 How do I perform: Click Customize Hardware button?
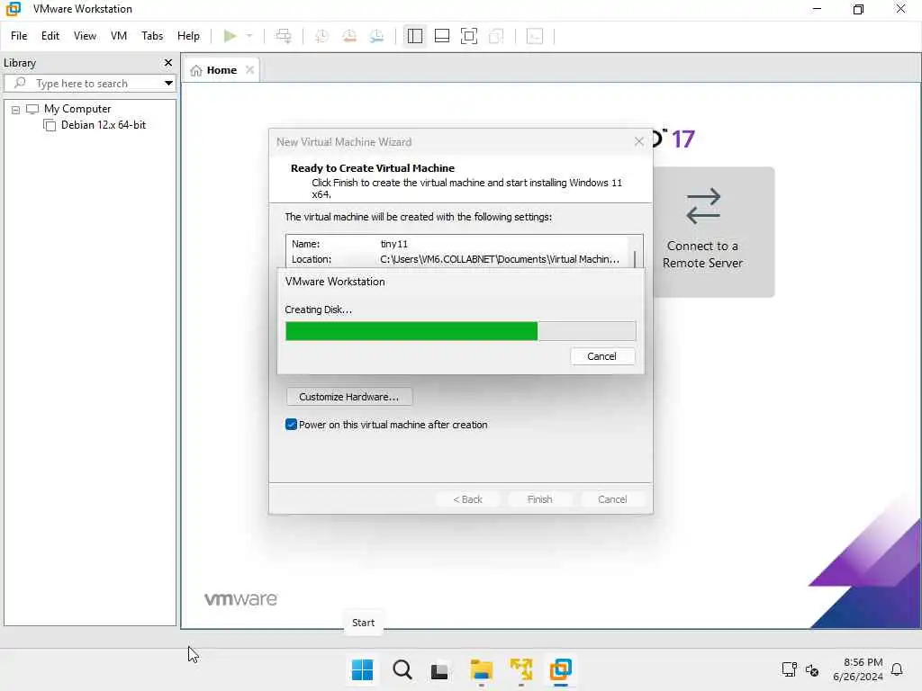click(x=349, y=397)
